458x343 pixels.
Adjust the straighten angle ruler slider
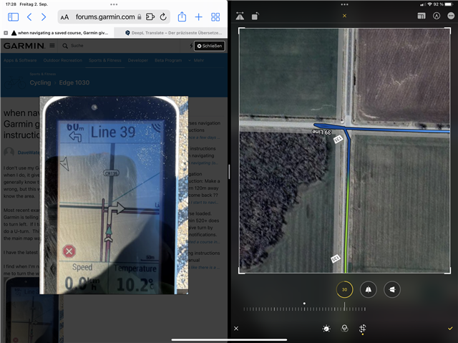coord(304,308)
